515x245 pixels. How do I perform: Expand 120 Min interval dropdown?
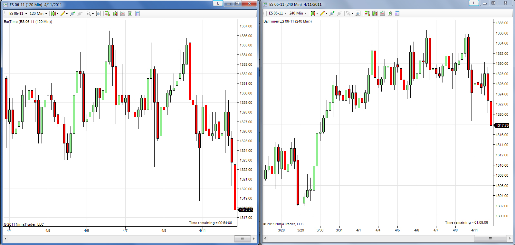pos(46,14)
